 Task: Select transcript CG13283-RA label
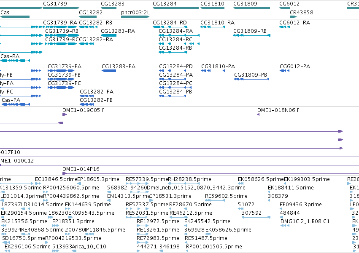point(118,31)
